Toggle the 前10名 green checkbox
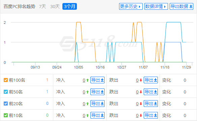 [6, 115]
